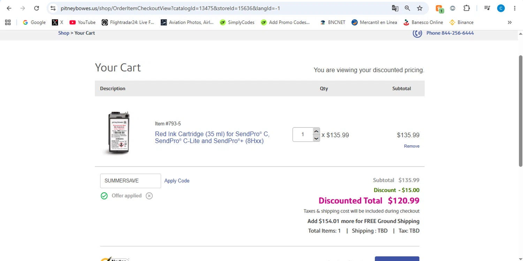The height and width of the screenshot is (261, 523).
Task: Open the media control icon
Action: [487, 8]
